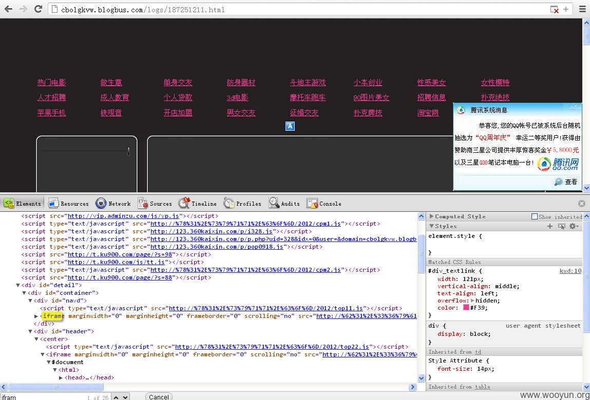Click the blocked popup icon in address bar
Screen dimensions: 590x400
(555, 9)
